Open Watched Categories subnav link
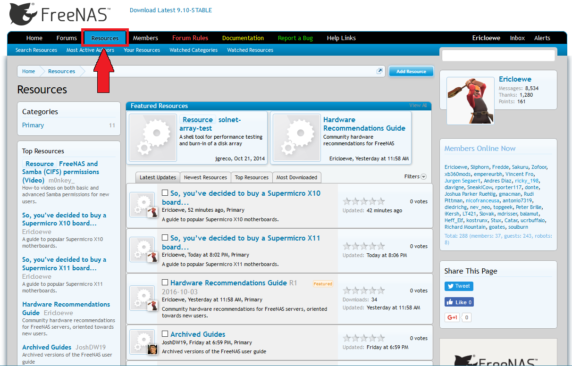Screen dimensions: 572x366 click(193, 50)
